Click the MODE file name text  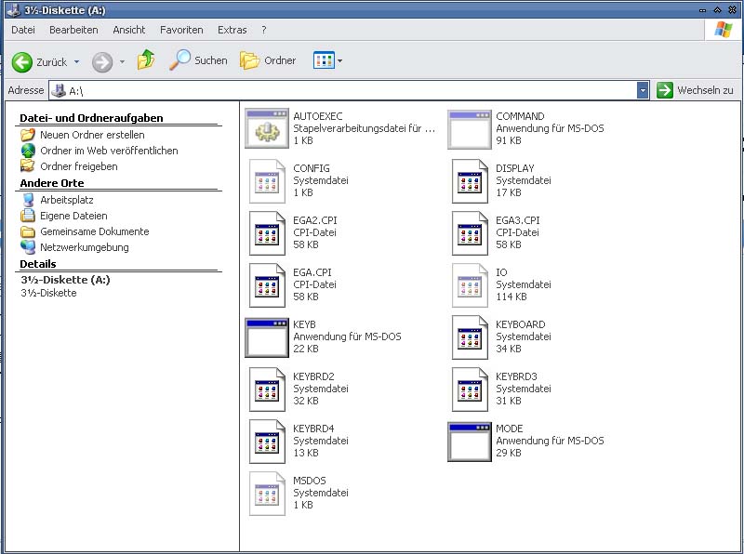coord(509,429)
